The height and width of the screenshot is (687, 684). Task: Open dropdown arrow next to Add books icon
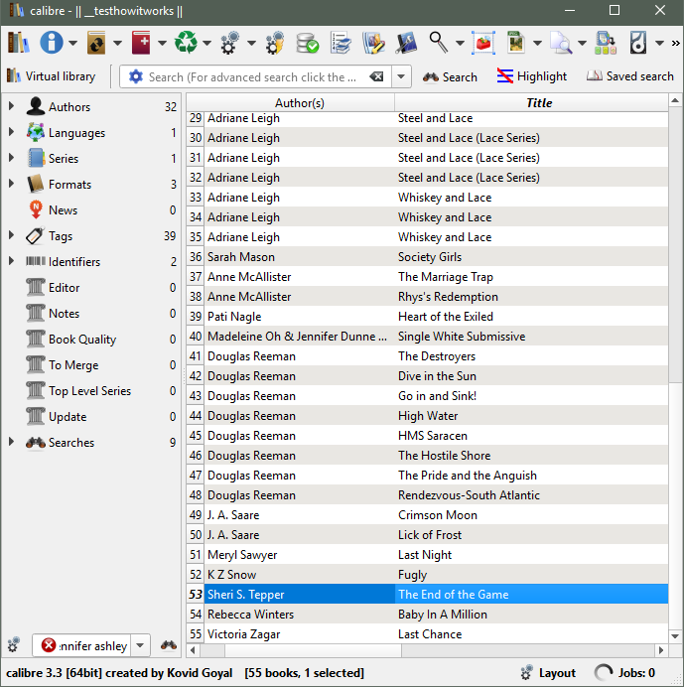pos(162,43)
